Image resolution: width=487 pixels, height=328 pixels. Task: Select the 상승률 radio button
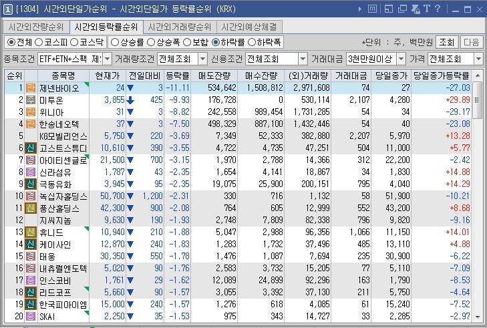(x=115, y=42)
